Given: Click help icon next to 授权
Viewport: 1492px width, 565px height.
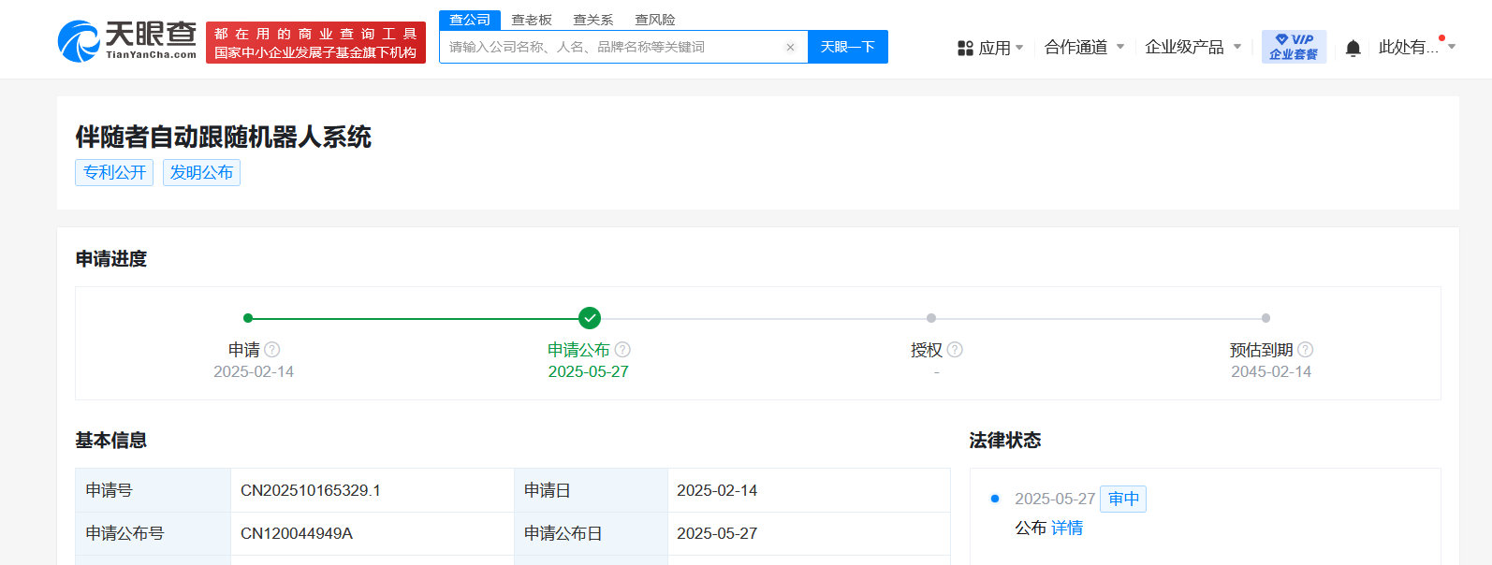Looking at the screenshot, I should [955, 350].
